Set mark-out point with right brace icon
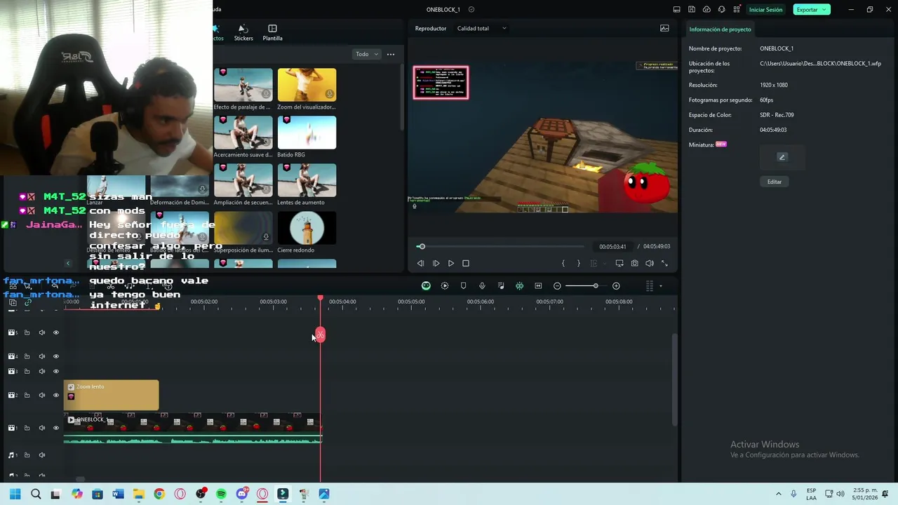This screenshot has width=898, height=505. (x=578, y=263)
